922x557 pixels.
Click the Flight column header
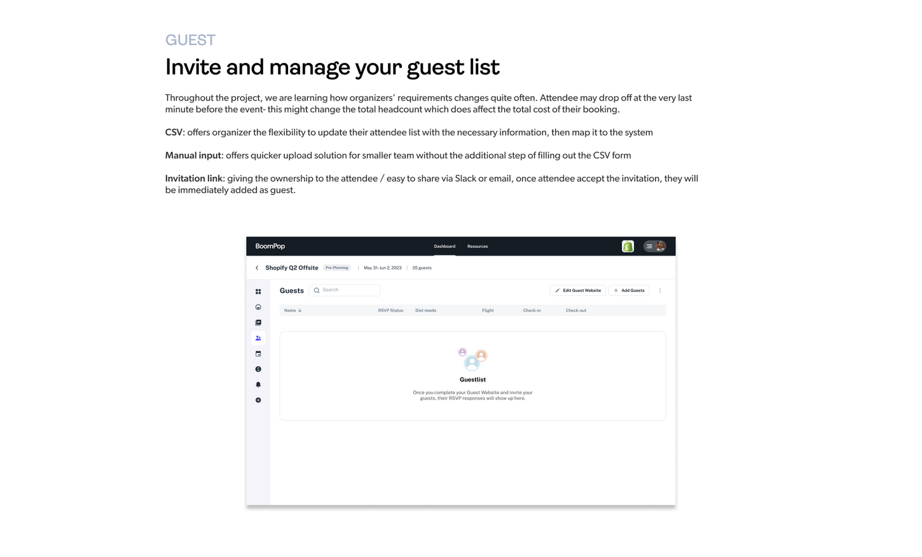[x=488, y=310]
